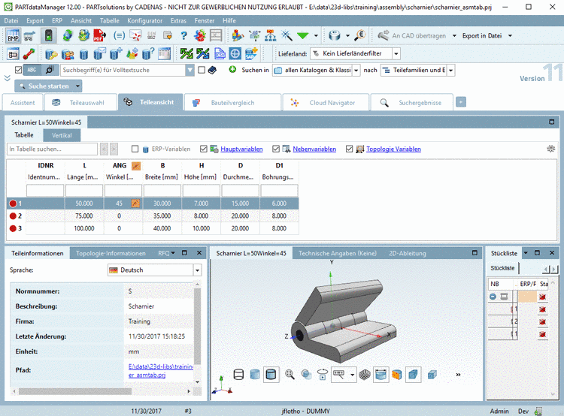Toggle the transparent box view button

[414, 375]
